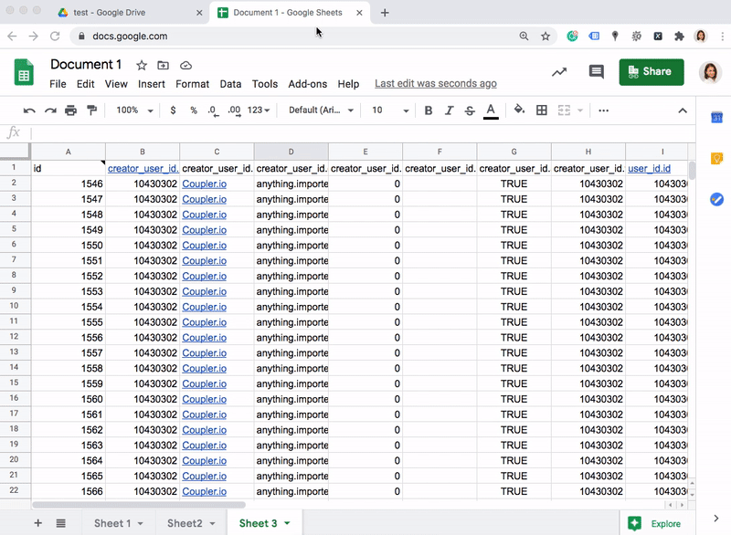Toggle italic formatting

[449, 110]
